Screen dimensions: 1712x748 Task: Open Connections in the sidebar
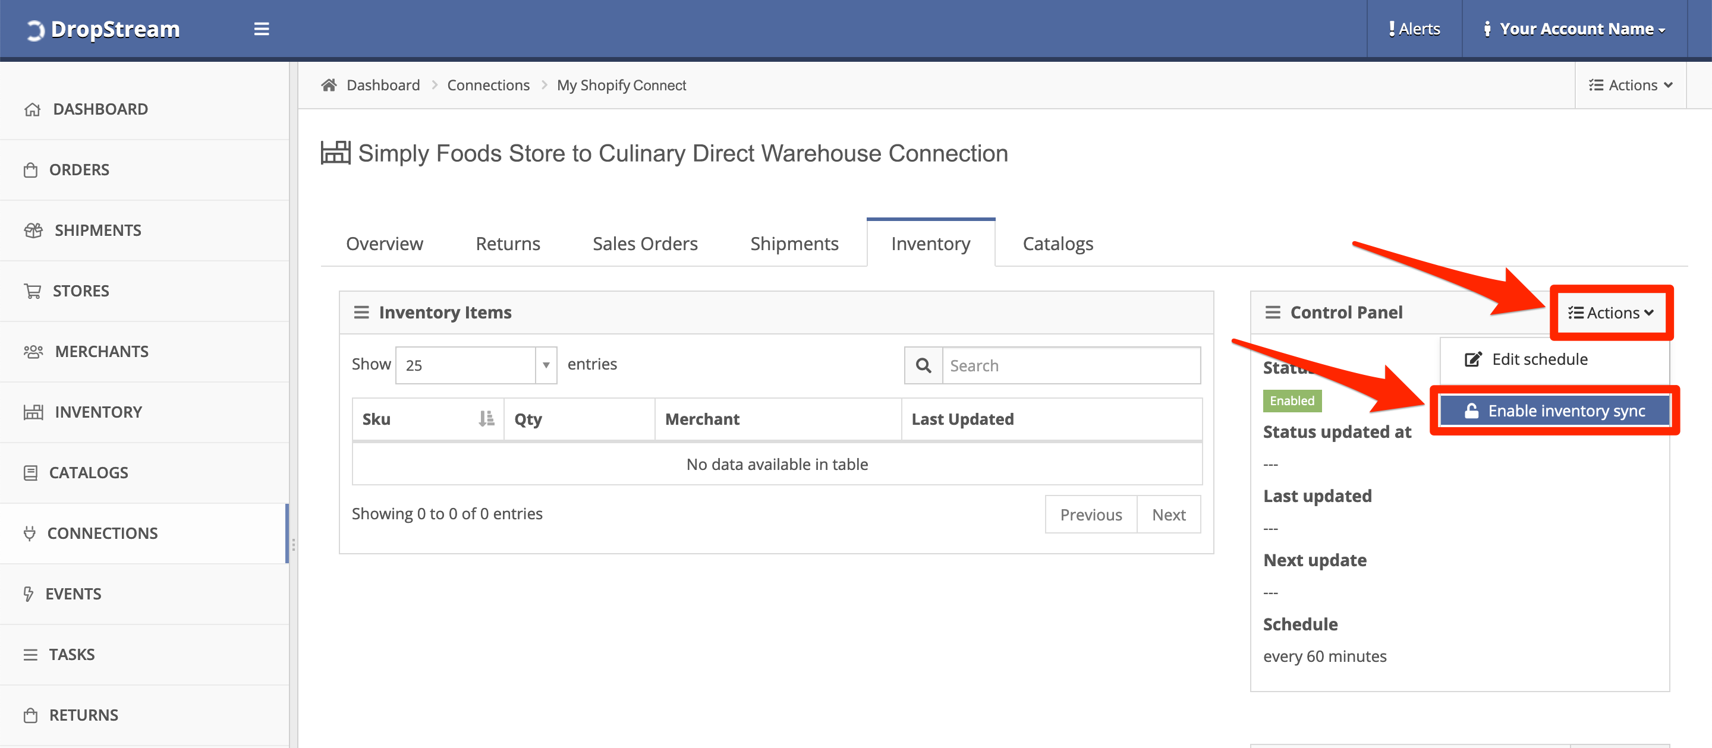[144, 534]
